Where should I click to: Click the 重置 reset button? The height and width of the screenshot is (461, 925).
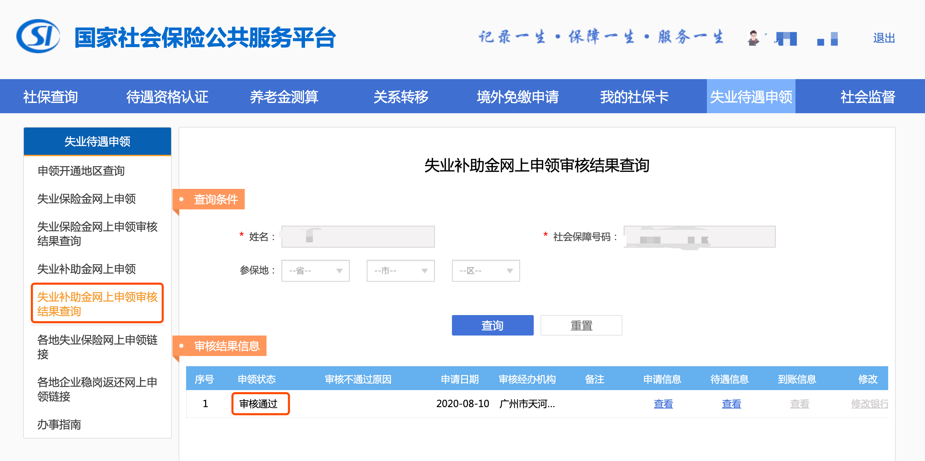pyautogui.click(x=581, y=325)
